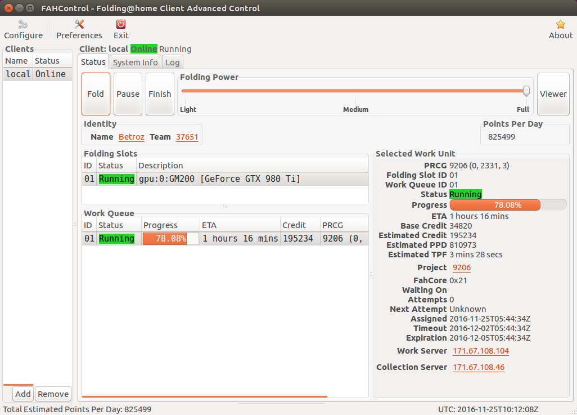Click FahCore value 0x21
The width and height of the screenshot is (577, 415).
point(458,280)
